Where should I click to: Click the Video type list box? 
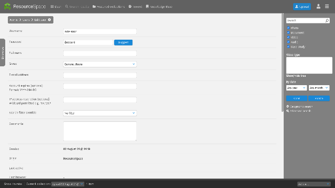coord(309,65)
